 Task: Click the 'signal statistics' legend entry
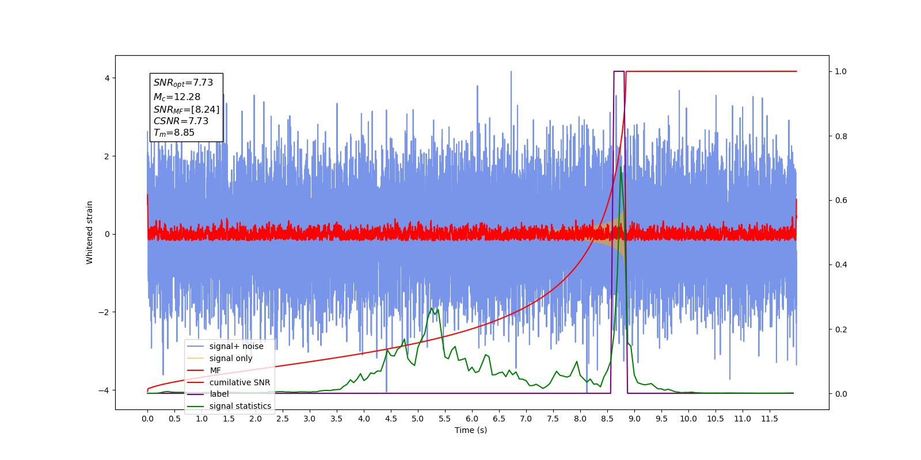pyautogui.click(x=229, y=406)
